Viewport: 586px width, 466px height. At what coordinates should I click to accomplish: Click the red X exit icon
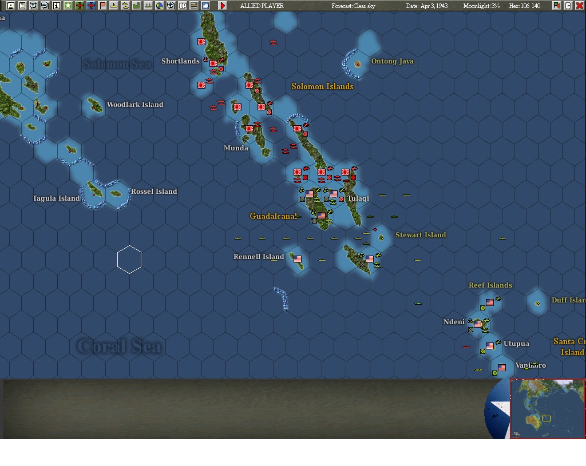(x=579, y=6)
